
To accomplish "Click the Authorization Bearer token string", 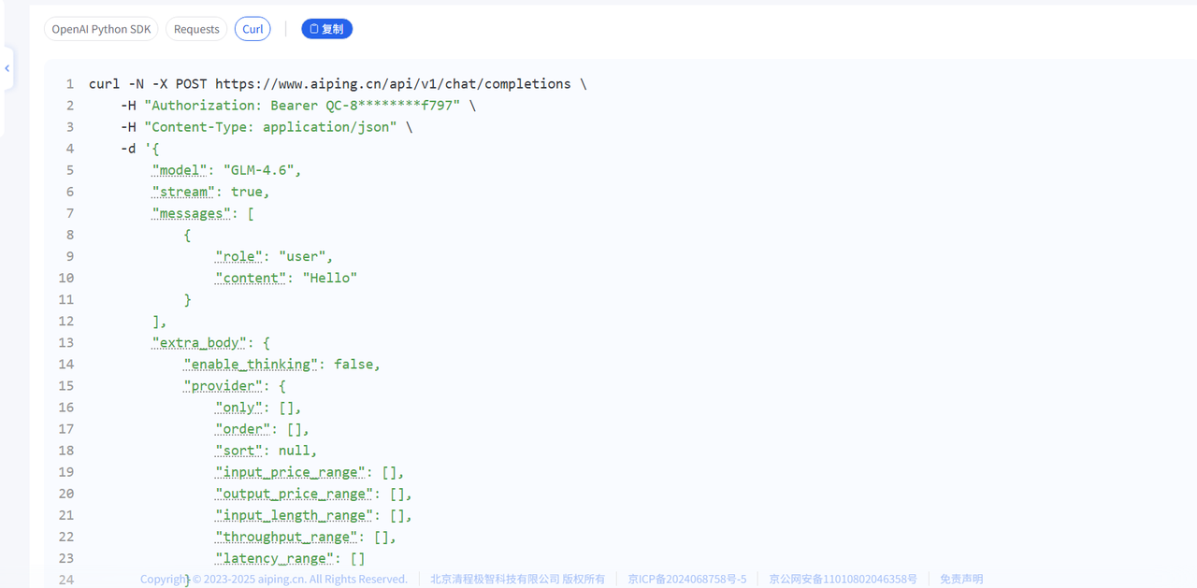I will [302, 106].
